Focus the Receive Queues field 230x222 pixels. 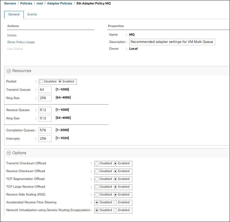45,110
